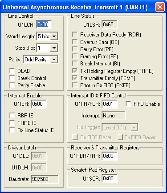The width and height of the screenshot is (167, 193).
Task: Click the Rx FIFO Reset checkbox
Action: (75, 137)
